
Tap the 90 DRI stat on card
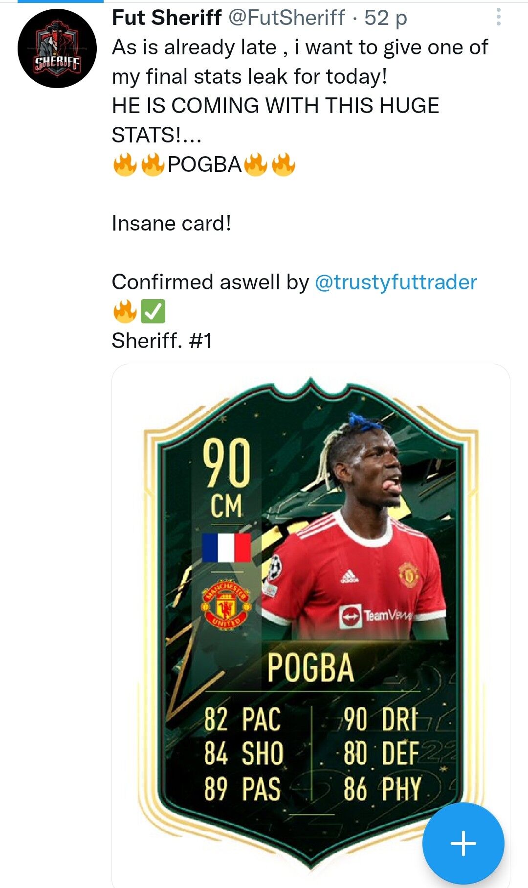coord(381,719)
